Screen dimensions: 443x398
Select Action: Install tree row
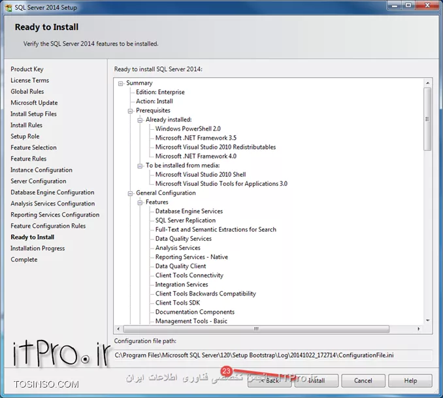(x=155, y=101)
